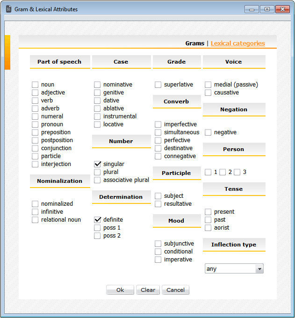The height and width of the screenshot is (318, 295).
Task: Uncheck the singular number option
Action: [x=97, y=164]
